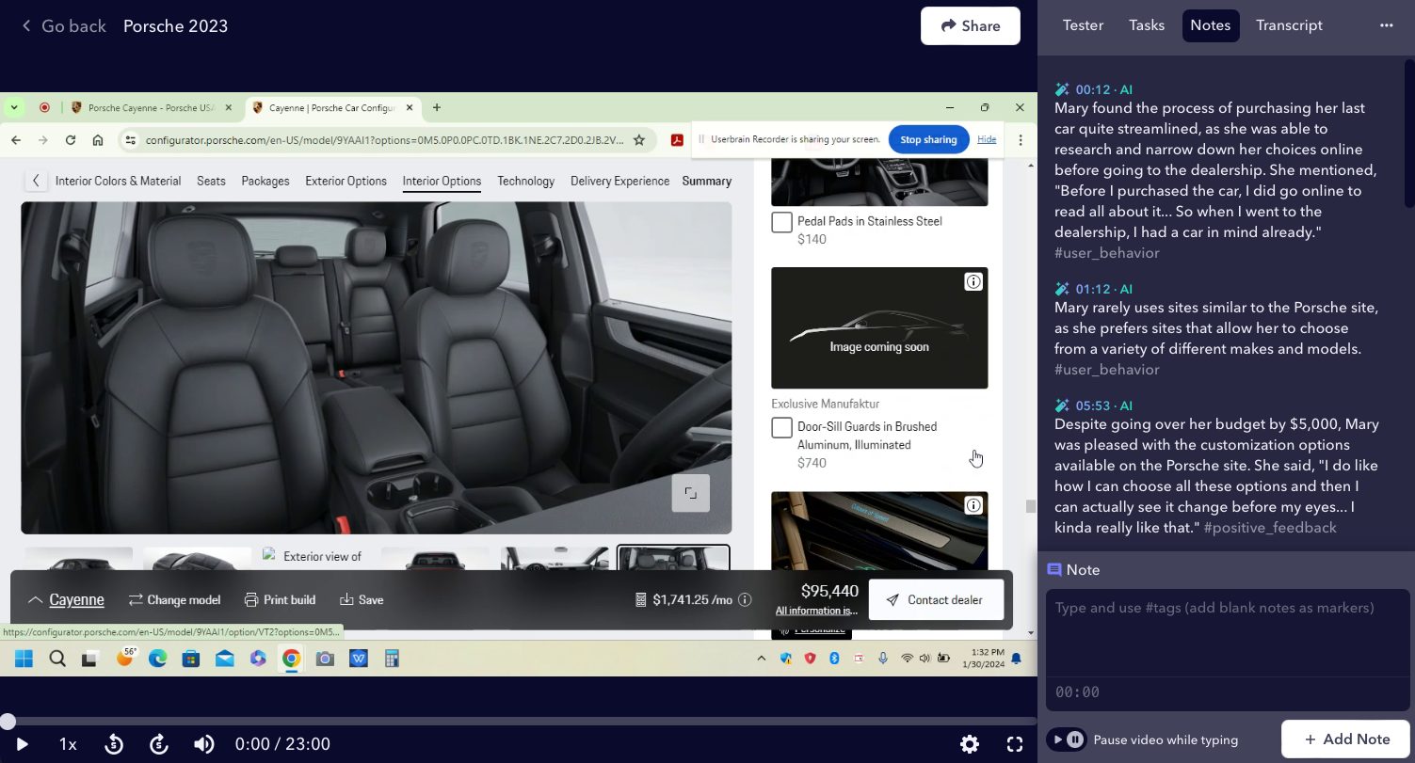This screenshot has width=1415, height=763.
Task: Switch to the Tester tab
Action: tap(1083, 25)
